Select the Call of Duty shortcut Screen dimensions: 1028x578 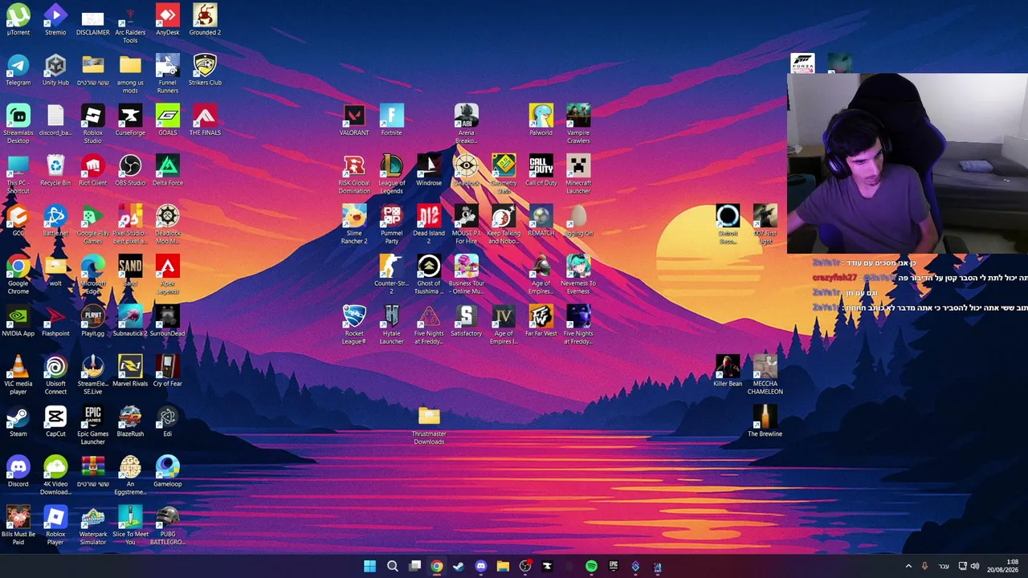(x=541, y=171)
